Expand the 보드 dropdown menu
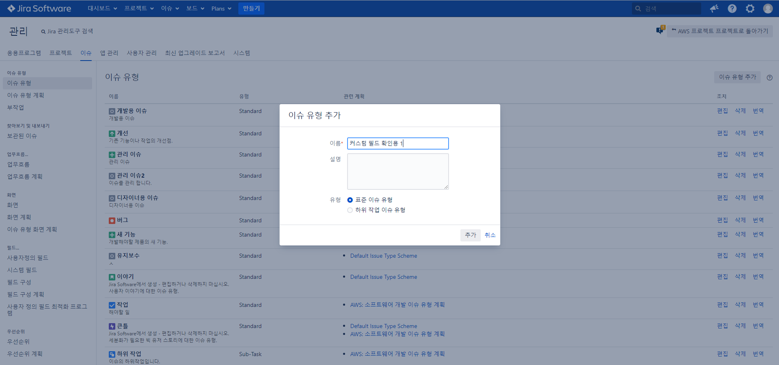779x365 pixels. (x=195, y=9)
